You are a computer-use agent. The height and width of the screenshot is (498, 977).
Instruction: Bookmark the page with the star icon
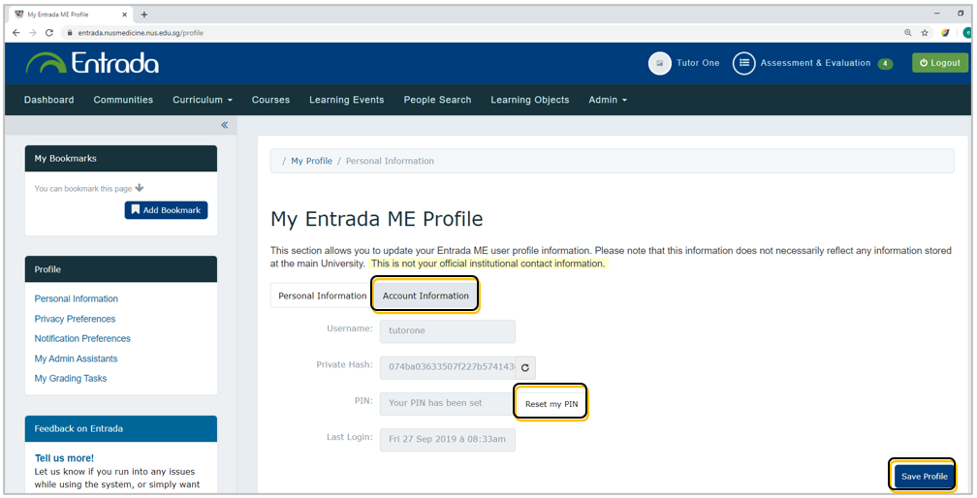pos(925,32)
